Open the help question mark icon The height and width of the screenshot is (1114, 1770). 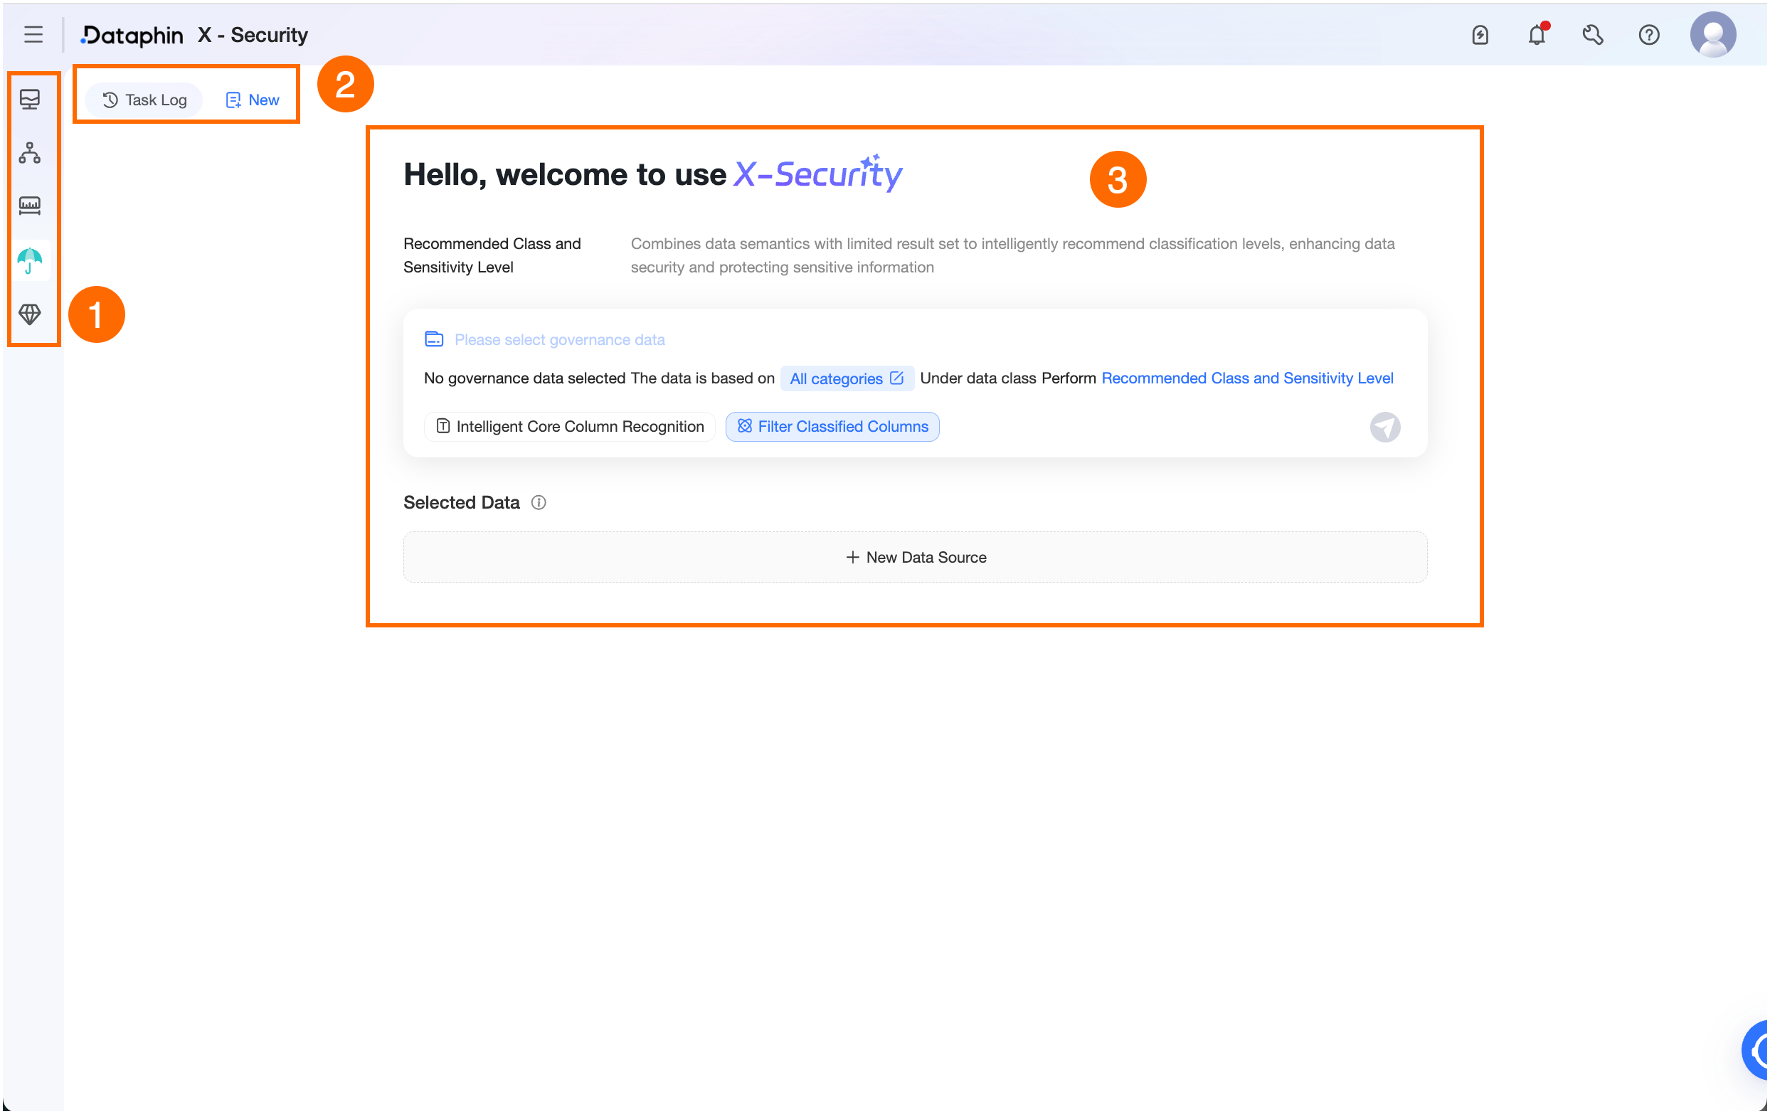[1649, 35]
